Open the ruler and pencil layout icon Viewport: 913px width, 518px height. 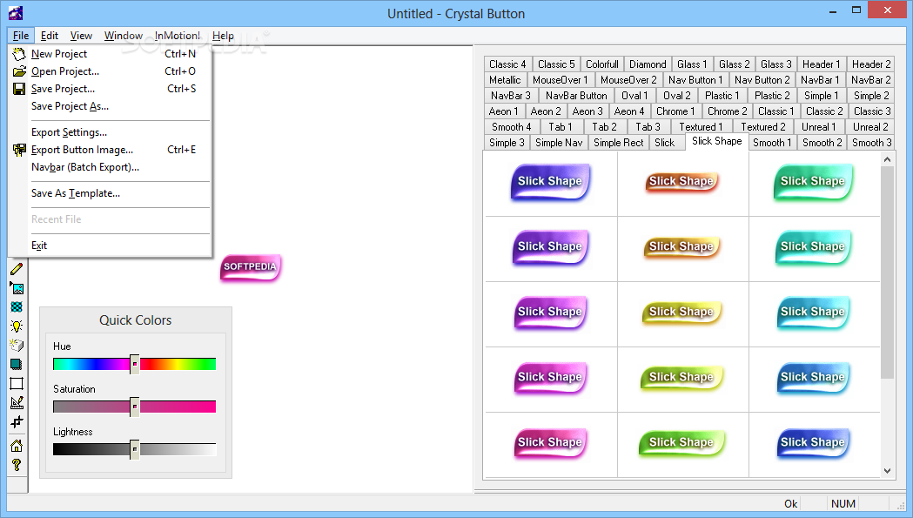click(x=17, y=402)
